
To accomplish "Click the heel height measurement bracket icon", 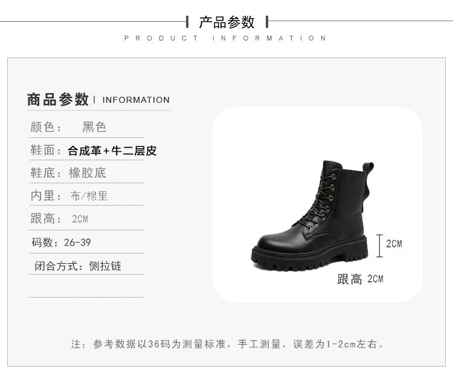I will [380, 246].
